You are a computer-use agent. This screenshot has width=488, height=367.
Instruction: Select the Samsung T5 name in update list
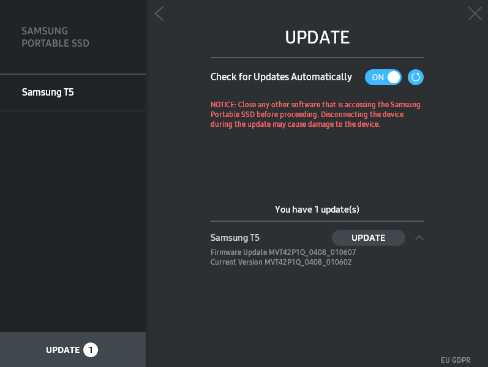click(235, 238)
